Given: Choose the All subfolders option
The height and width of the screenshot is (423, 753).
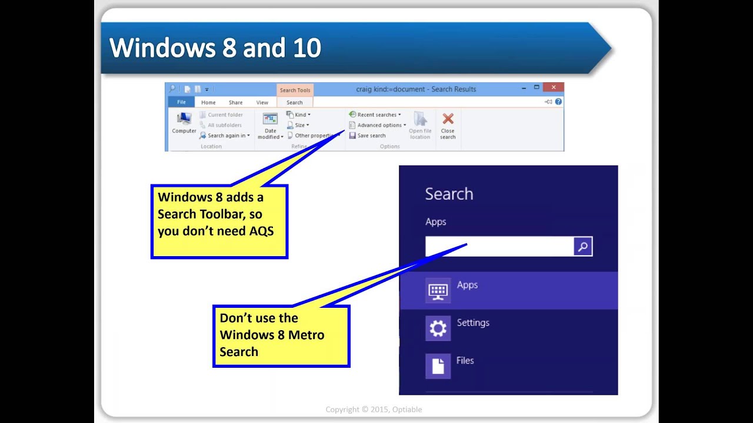Looking at the screenshot, I should click(x=221, y=125).
